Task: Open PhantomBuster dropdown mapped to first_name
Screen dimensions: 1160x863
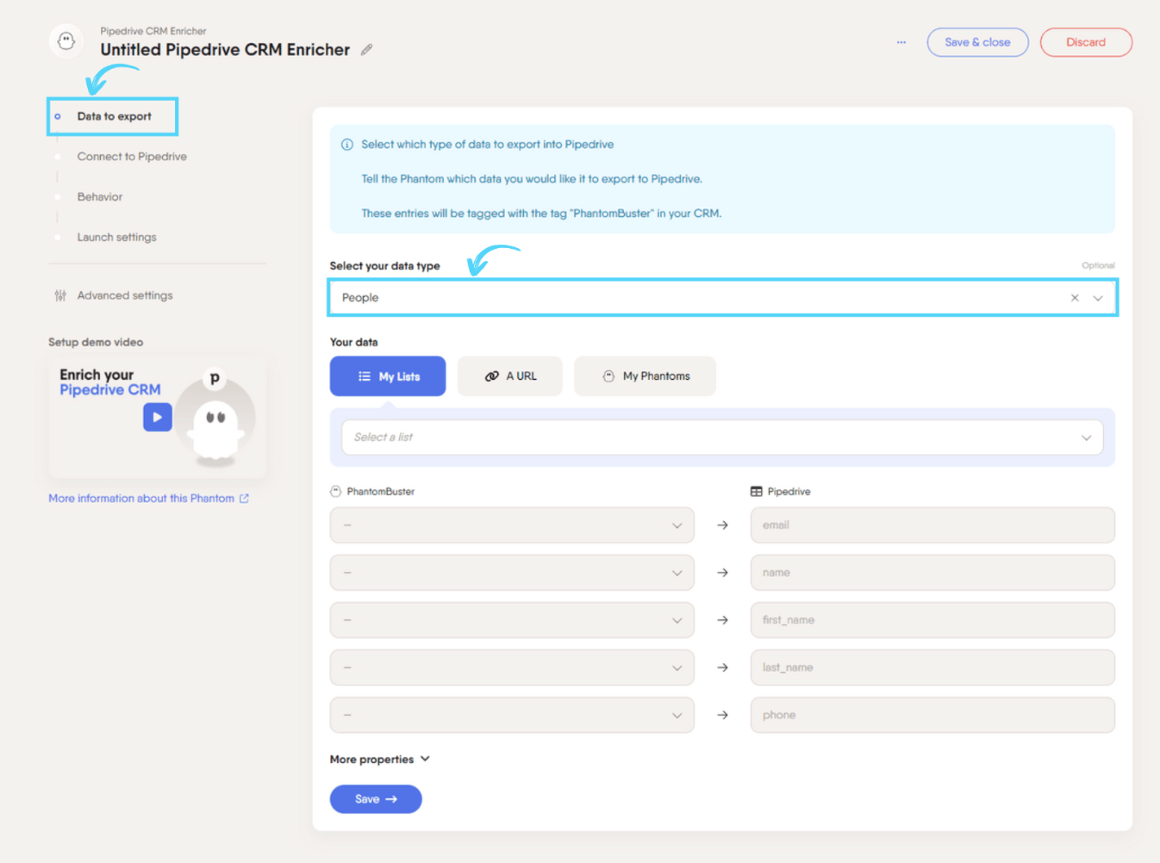Action: (512, 620)
